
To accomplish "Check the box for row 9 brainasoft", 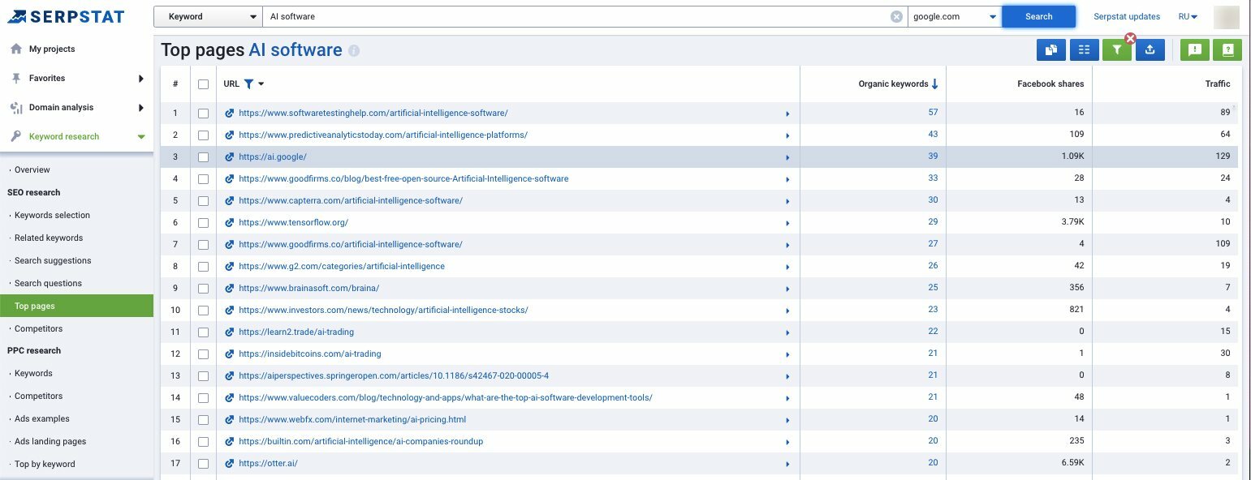I will point(203,289).
